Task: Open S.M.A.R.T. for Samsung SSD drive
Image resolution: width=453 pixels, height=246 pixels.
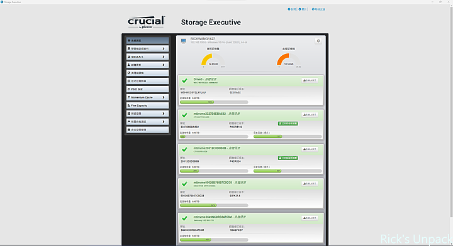Action: pyautogui.click(x=310, y=218)
